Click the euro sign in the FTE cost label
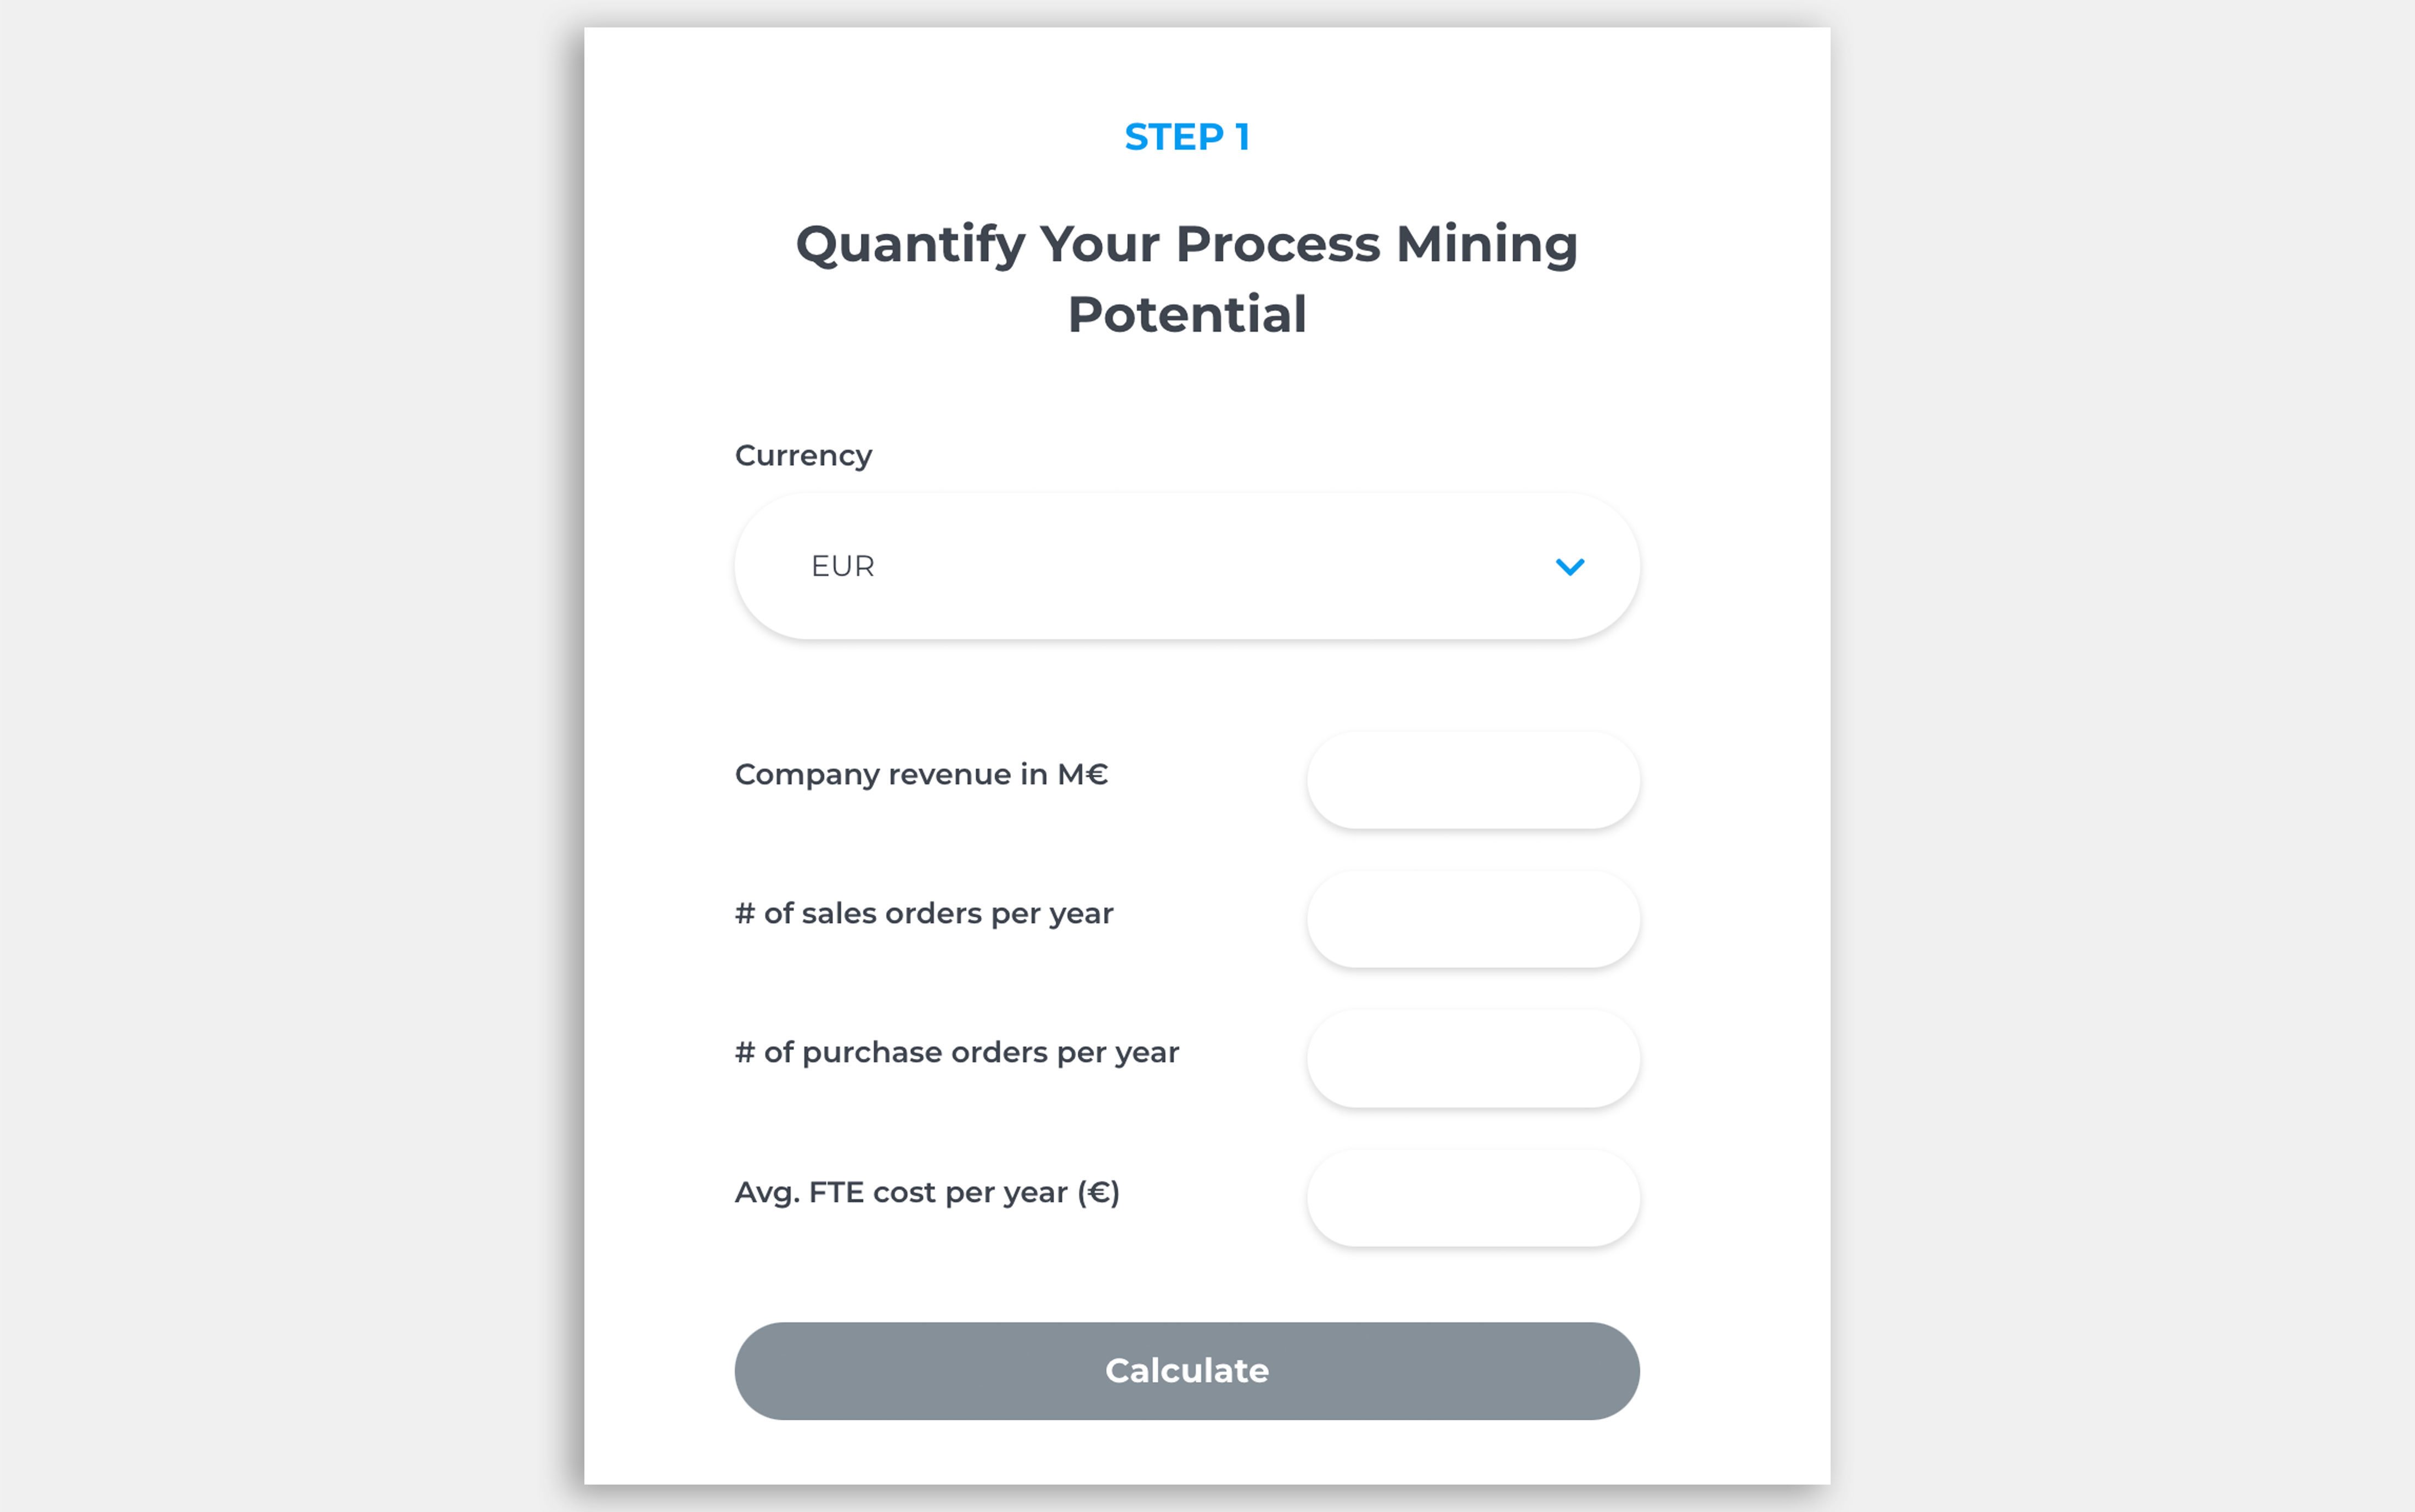 [1099, 1192]
